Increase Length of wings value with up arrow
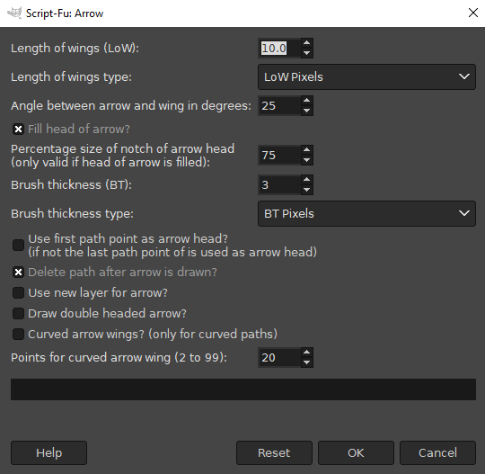The width and height of the screenshot is (485, 474). (x=306, y=43)
